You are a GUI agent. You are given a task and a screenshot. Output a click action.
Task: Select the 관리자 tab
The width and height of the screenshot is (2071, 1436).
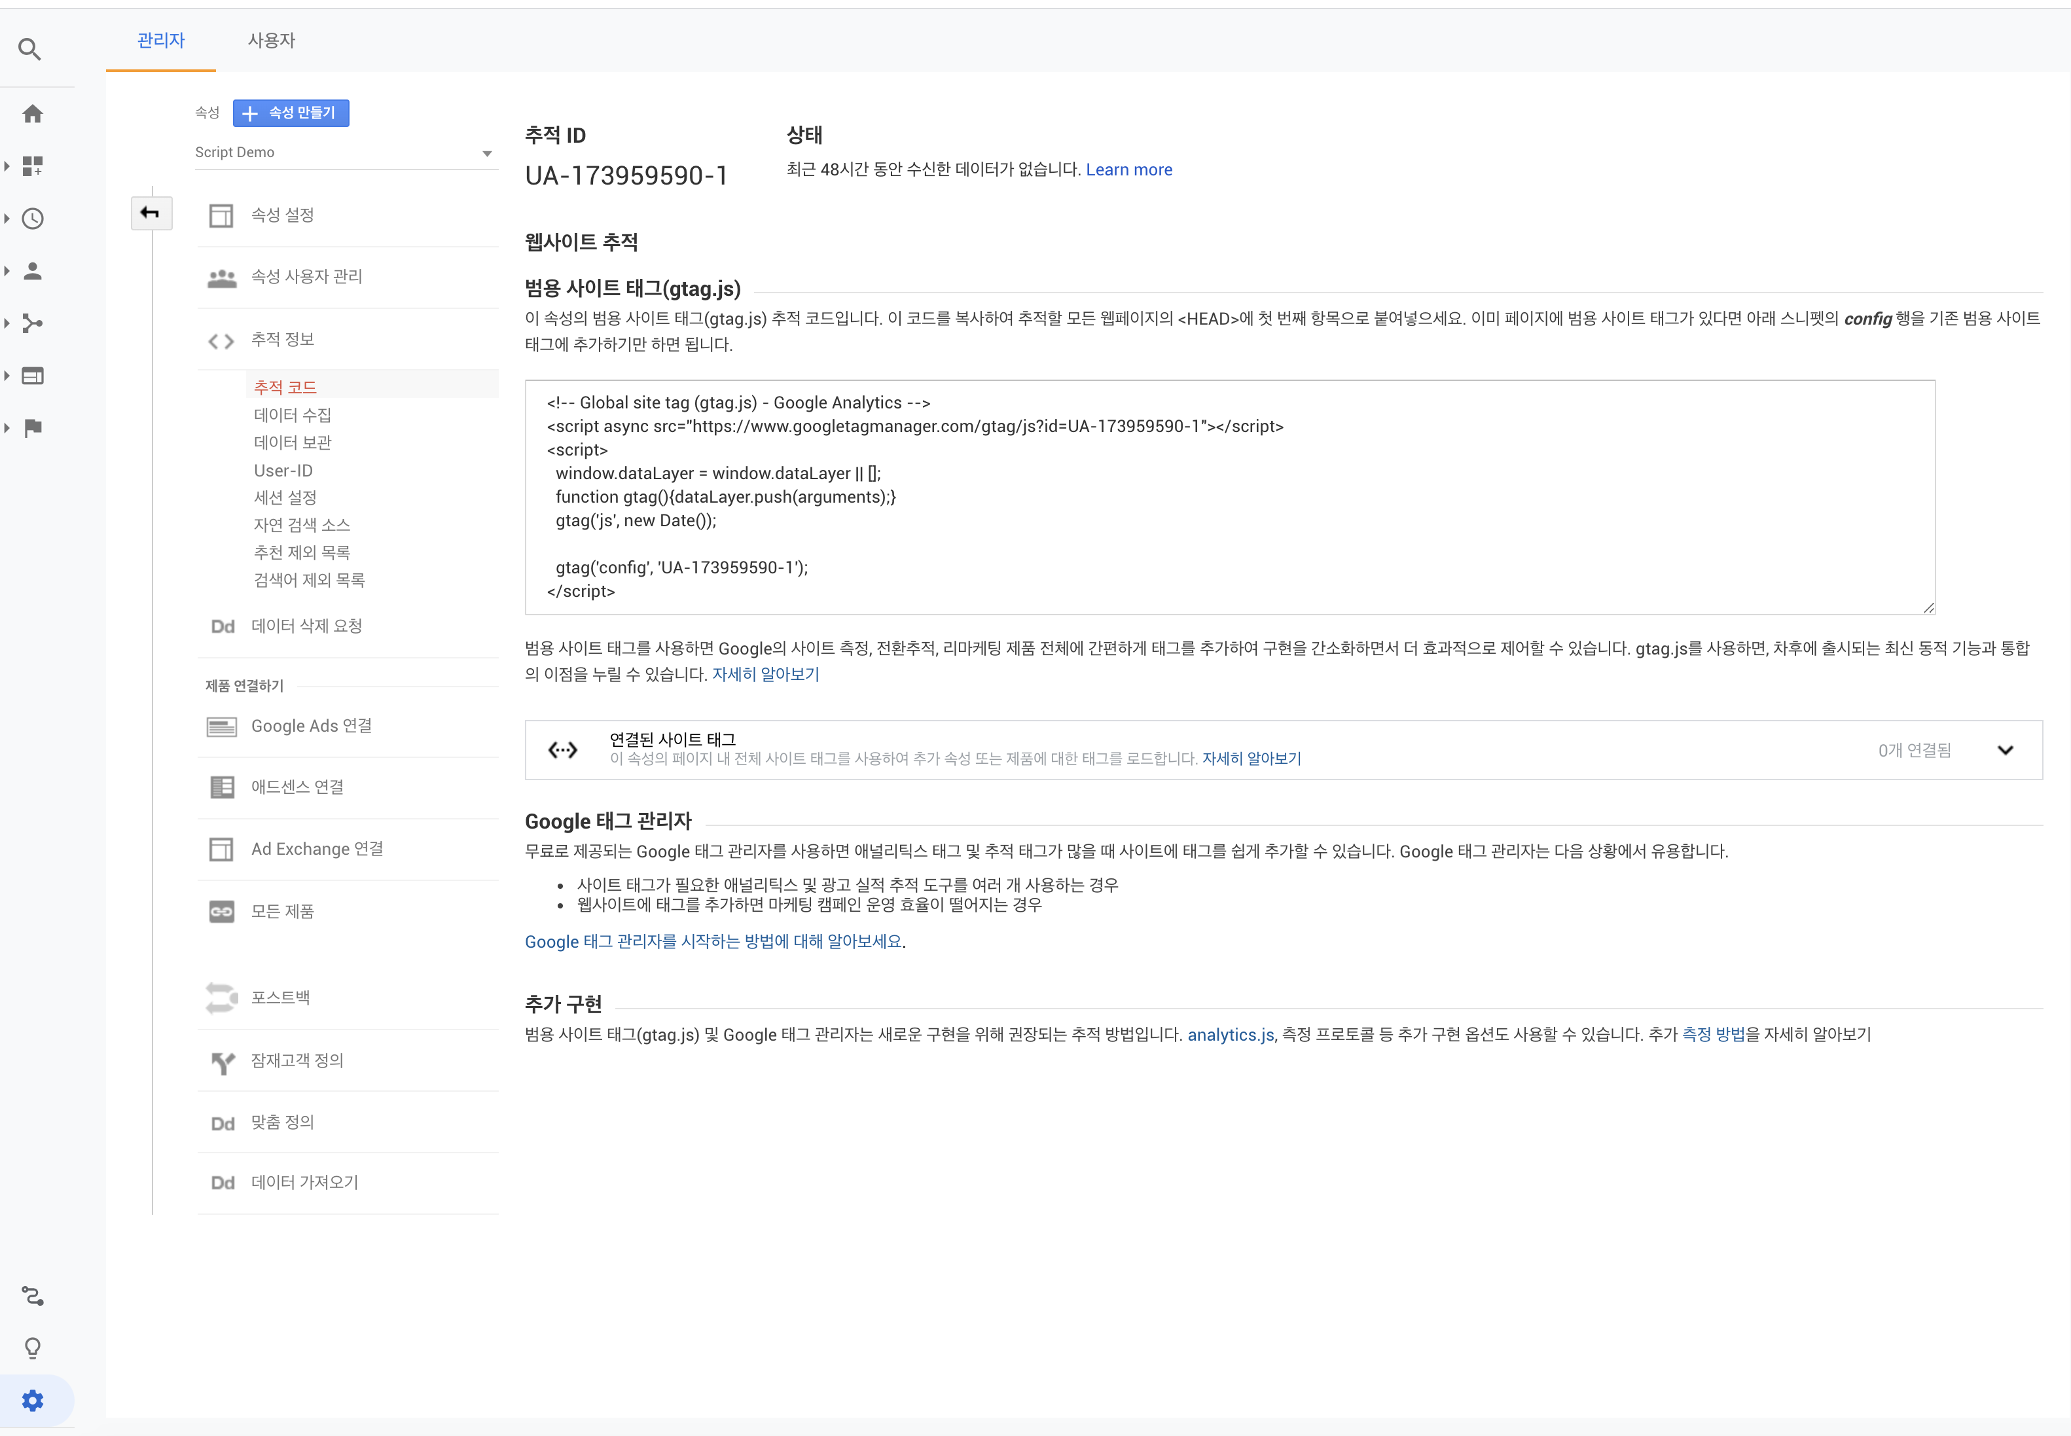(x=160, y=41)
